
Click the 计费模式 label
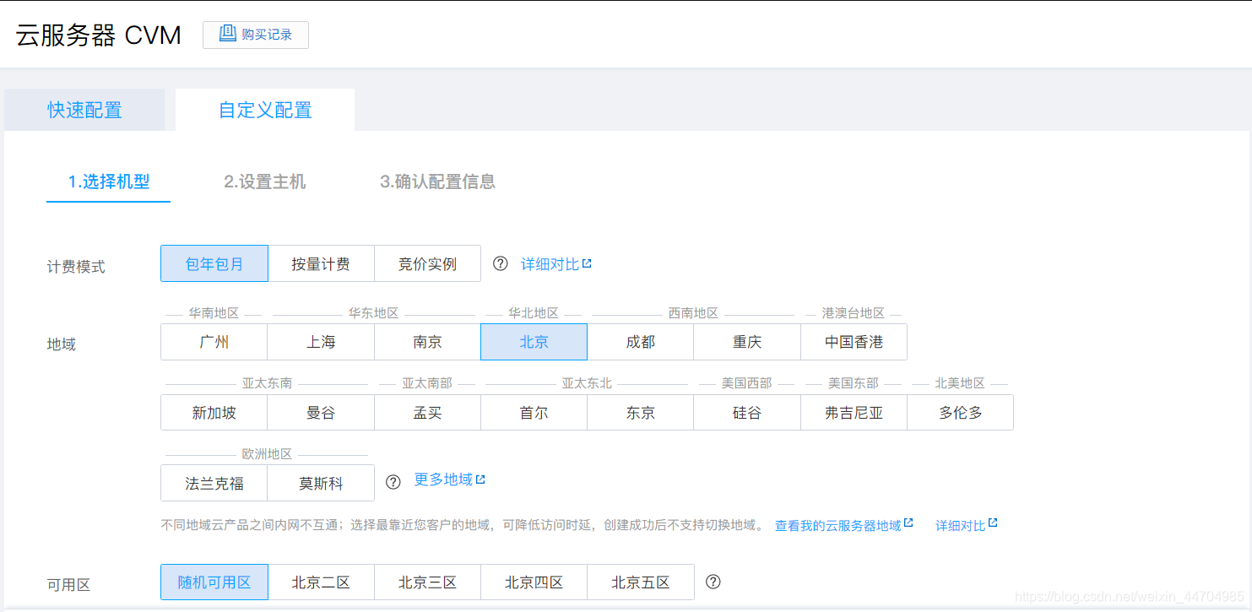tap(76, 267)
